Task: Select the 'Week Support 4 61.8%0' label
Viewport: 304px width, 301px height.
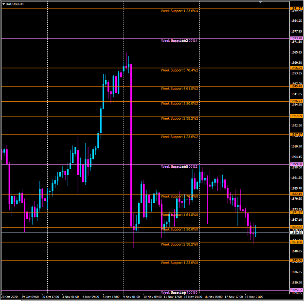Action: pyautogui.click(x=179, y=215)
